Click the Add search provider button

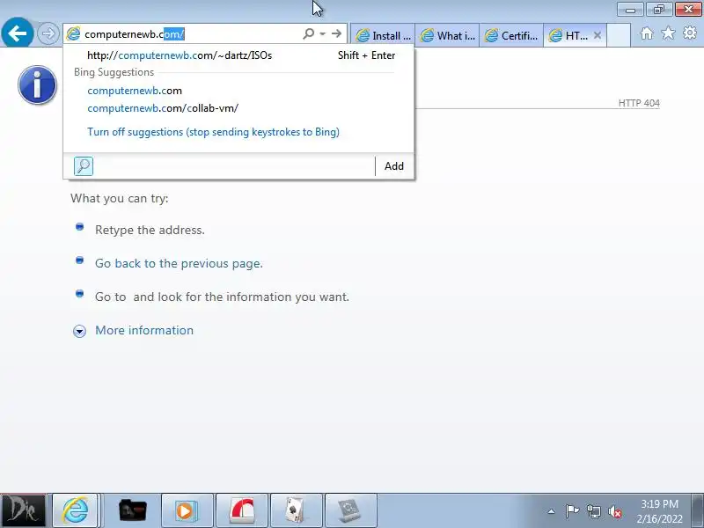[x=393, y=166]
